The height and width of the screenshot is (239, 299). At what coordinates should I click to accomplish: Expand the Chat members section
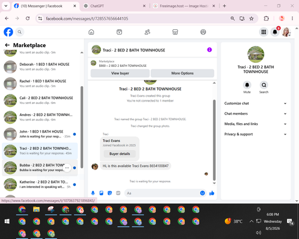coord(255,114)
